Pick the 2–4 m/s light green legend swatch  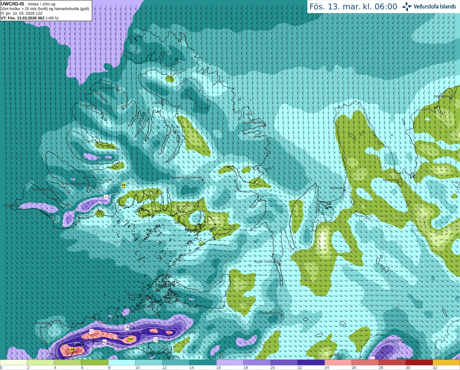click(x=41, y=362)
